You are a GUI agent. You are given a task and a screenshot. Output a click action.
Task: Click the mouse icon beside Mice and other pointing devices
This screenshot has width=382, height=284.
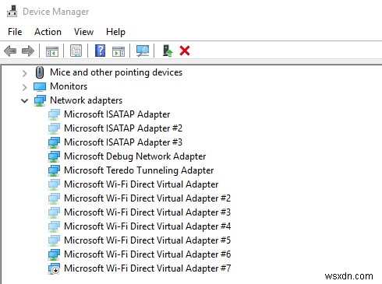pos(40,72)
